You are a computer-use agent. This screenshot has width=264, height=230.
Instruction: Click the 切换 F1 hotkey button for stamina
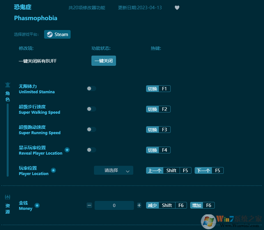[158, 88]
